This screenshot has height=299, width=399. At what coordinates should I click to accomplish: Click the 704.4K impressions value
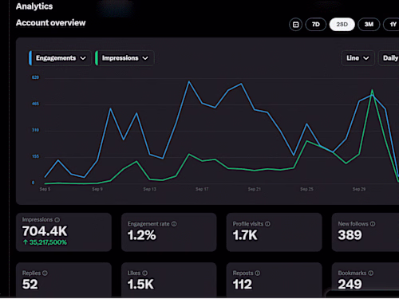(x=45, y=231)
